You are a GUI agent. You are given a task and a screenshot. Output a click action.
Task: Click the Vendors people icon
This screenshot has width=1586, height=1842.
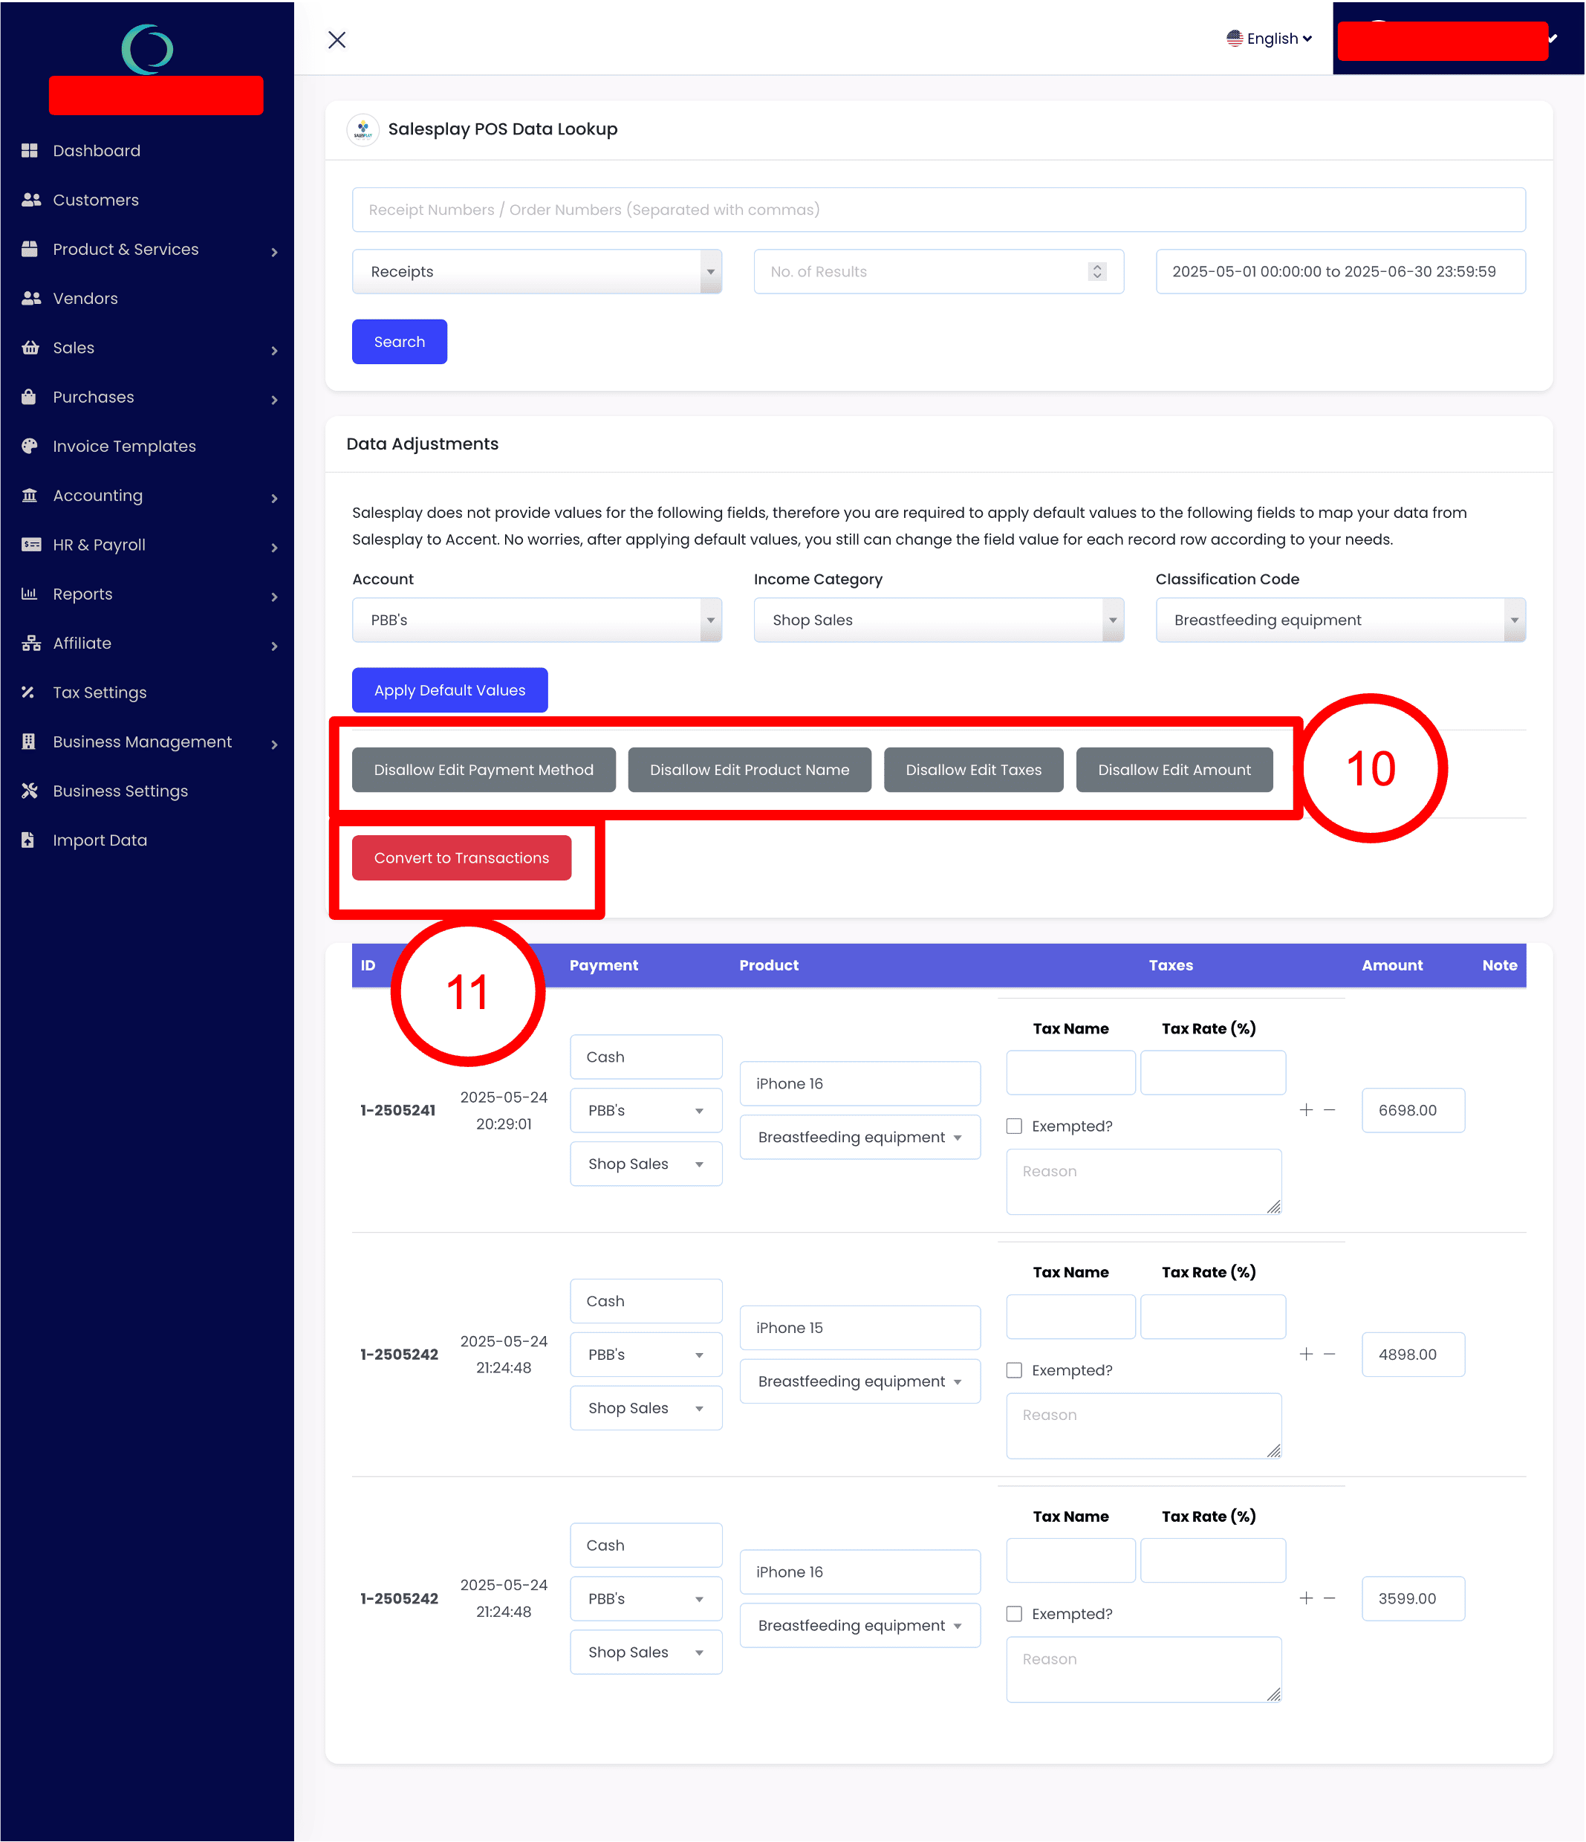pos(30,298)
